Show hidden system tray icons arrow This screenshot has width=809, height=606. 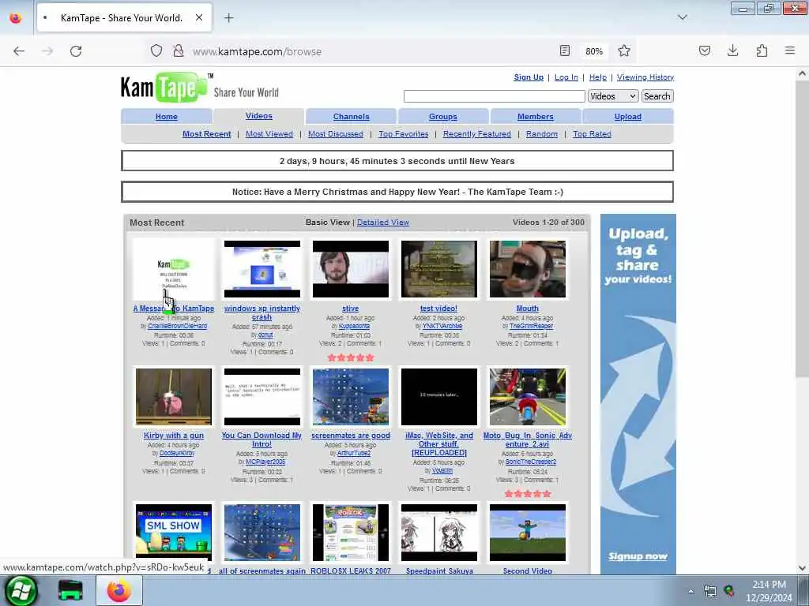[x=690, y=591]
